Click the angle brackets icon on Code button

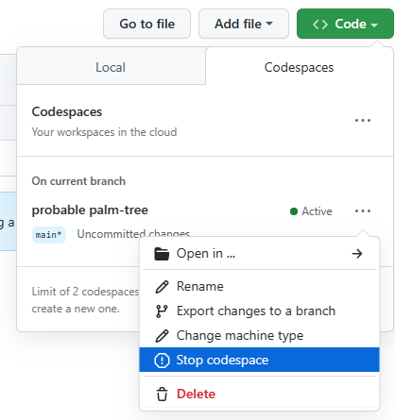320,25
